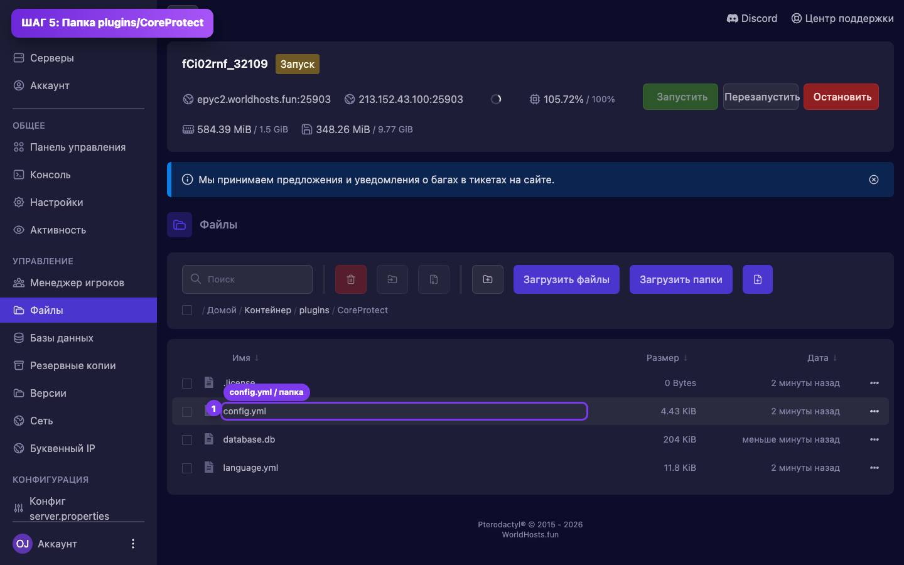Click the Файлы folder header icon

tap(180, 225)
